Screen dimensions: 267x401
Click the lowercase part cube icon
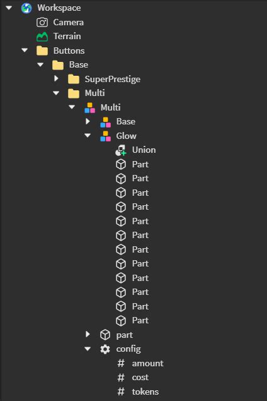pos(105,335)
